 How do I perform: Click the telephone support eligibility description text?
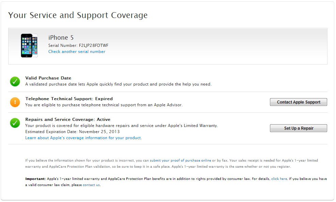pyautogui.click(x=104, y=105)
